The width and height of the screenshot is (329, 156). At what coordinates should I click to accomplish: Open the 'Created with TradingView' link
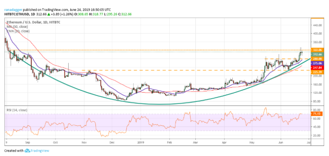pyautogui.click(x=27, y=150)
